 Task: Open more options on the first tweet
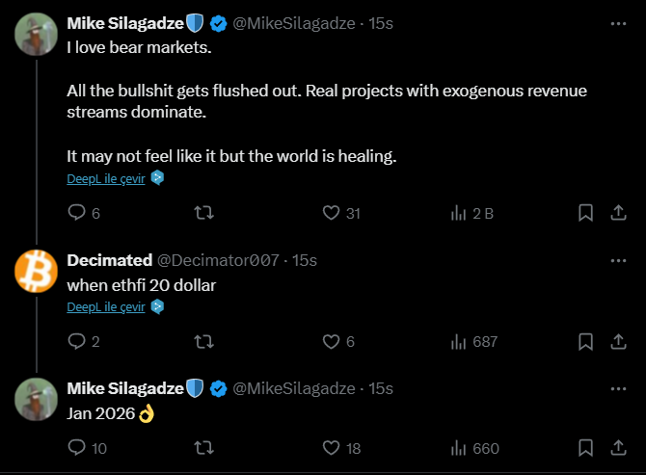pos(618,23)
